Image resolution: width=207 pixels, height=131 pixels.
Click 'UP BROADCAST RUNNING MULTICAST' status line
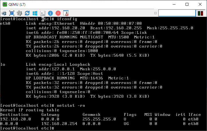[64, 37]
